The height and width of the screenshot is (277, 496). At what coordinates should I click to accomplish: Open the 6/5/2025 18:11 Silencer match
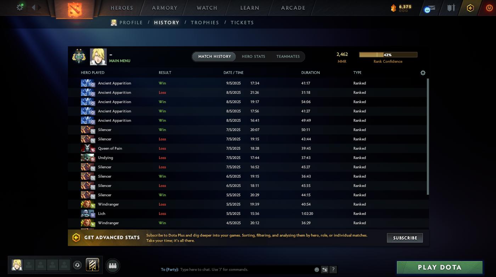coord(248,186)
